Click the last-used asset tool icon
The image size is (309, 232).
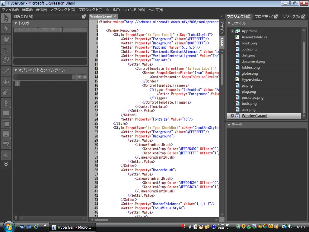click(6, 155)
